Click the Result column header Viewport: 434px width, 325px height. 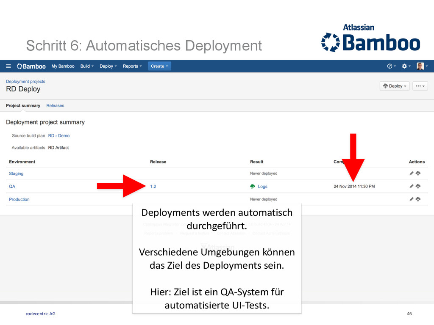[257, 162]
